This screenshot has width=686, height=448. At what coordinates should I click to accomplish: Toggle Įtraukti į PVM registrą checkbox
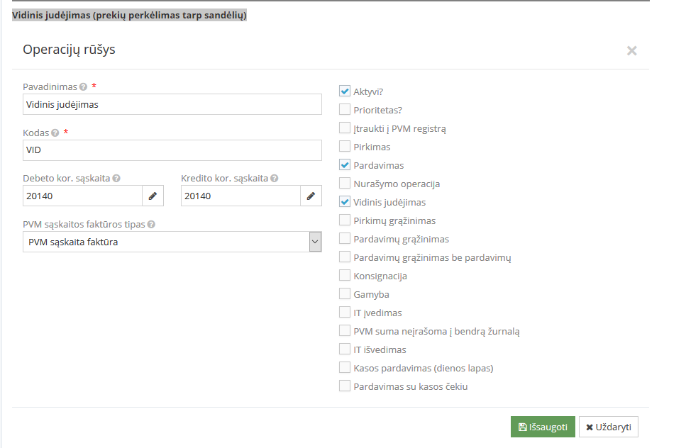[x=345, y=128]
